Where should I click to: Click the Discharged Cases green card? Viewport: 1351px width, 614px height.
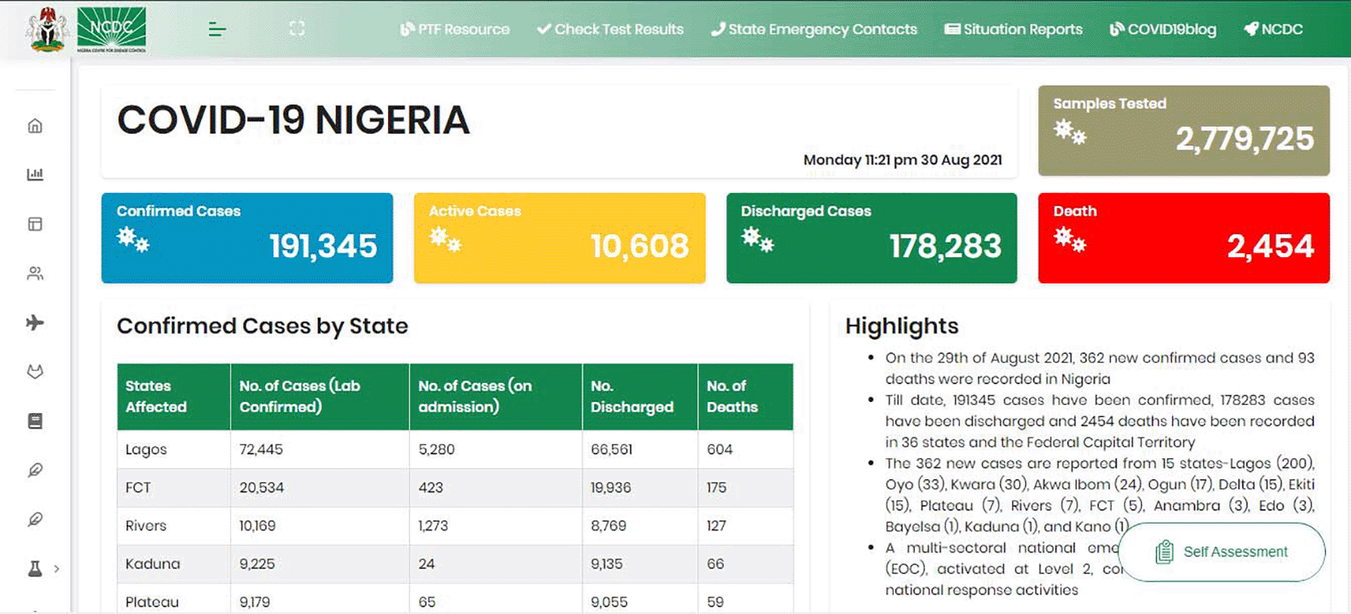click(x=872, y=238)
